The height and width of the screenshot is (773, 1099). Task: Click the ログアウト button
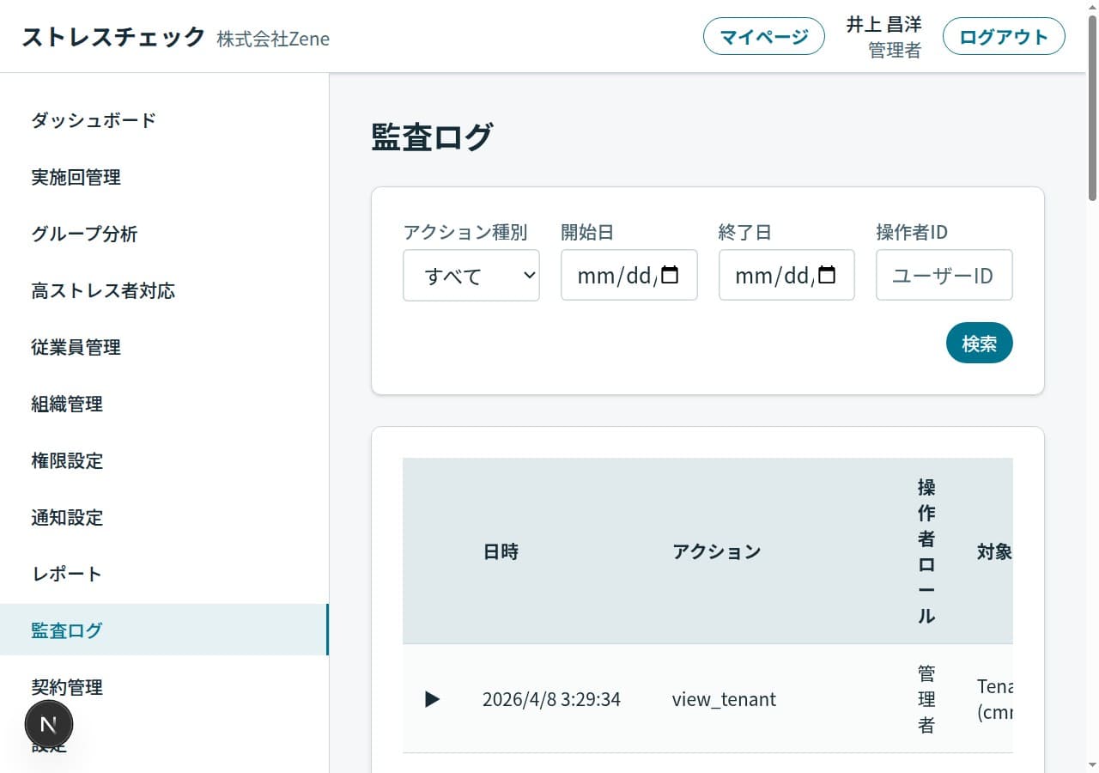(x=1004, y=37)
